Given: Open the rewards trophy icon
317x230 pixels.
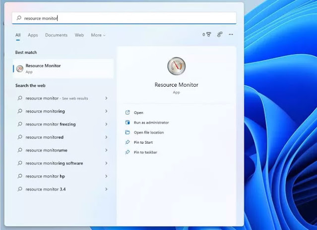Looking at the screenshot, I should [208, 35].
